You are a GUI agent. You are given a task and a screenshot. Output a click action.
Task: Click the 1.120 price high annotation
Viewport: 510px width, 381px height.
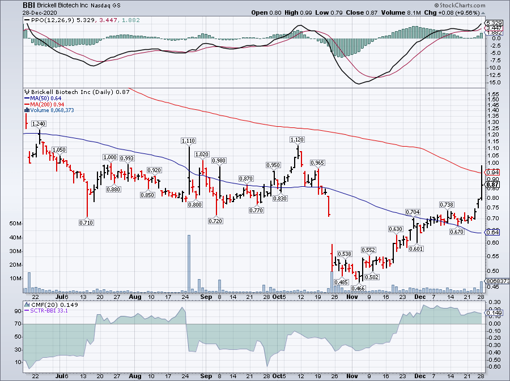(297, 140)
